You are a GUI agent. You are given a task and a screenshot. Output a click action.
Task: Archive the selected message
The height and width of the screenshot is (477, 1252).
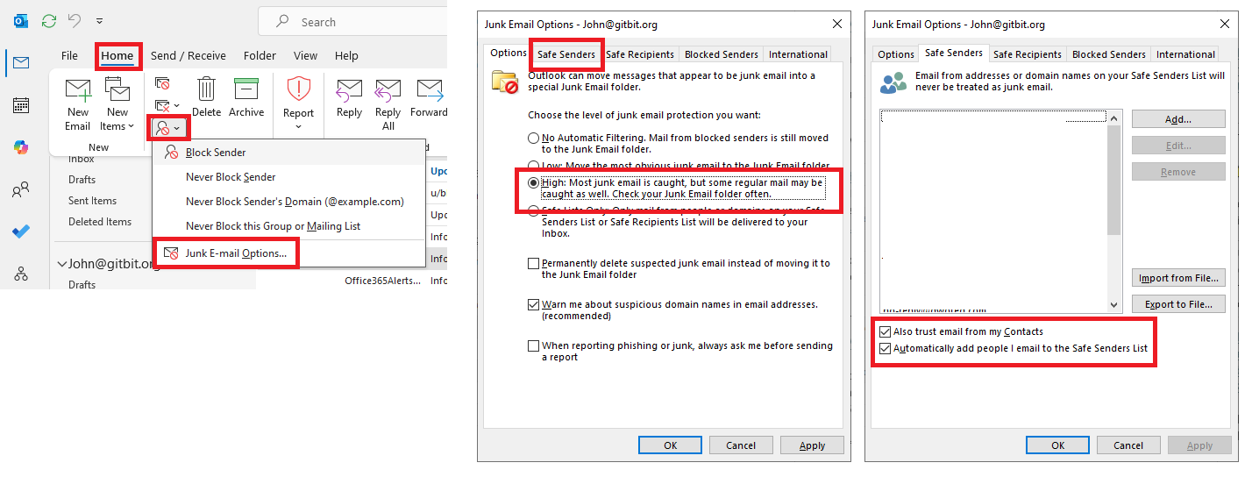click(x=246, y=96)
